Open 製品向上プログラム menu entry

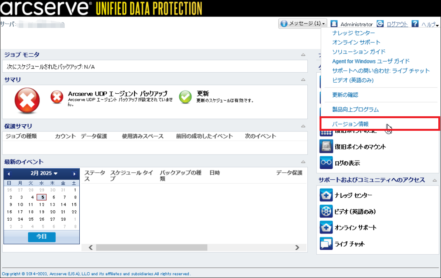coord(355,109)
